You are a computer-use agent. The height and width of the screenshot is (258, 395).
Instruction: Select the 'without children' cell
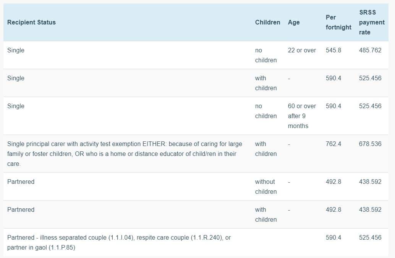coord(265,187)
